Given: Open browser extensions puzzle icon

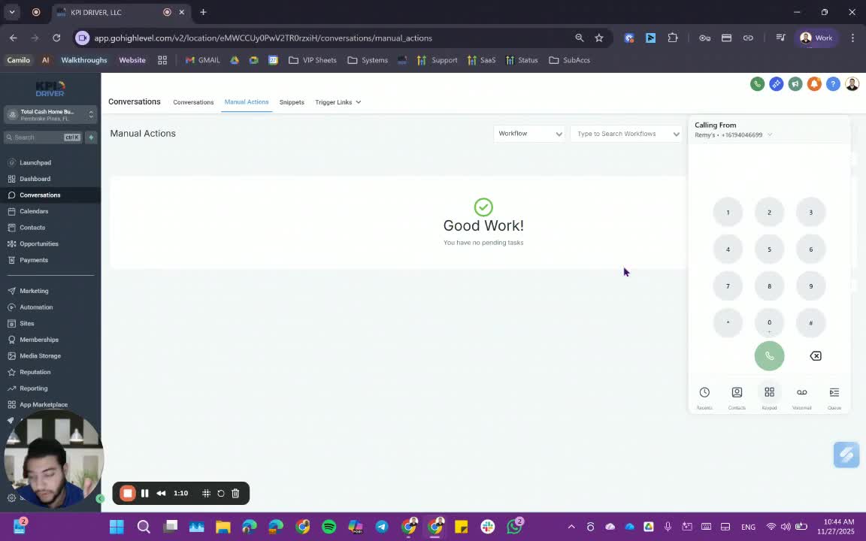Looking at the screenshot, I should point(673,38).
